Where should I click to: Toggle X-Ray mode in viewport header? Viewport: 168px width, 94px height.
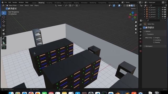(x=124, y=5)
